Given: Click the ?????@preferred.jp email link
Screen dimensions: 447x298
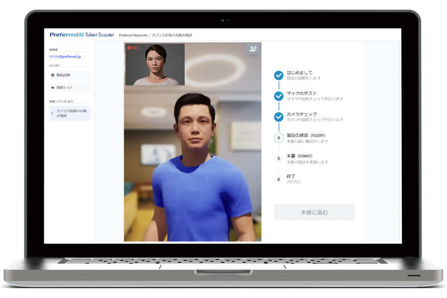Looking at the screenshot, I should click(65, 57).
